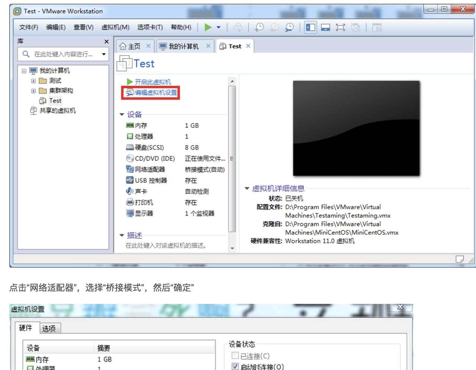Viewport: 476px width, 370px height.
Task: Click 开启此虚拟机 link
Action: click(x=152, y=82)
